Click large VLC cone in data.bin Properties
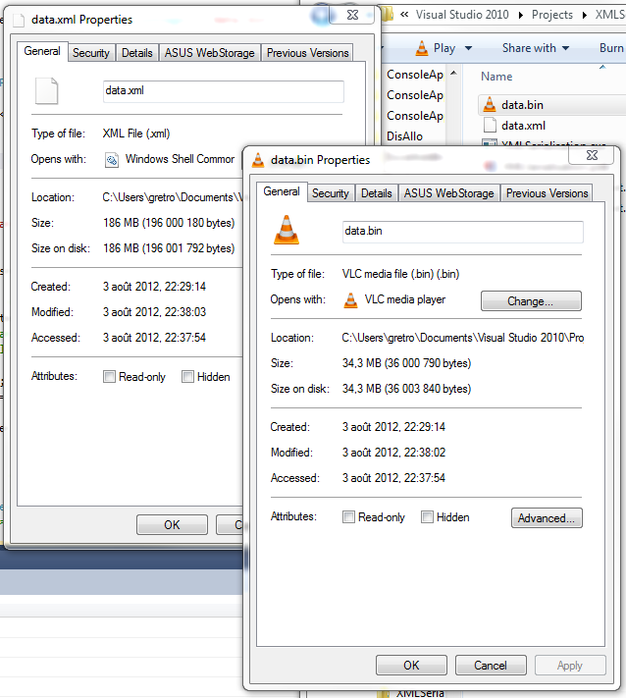The width and height of the screenshot is (626, 698). 288,232
